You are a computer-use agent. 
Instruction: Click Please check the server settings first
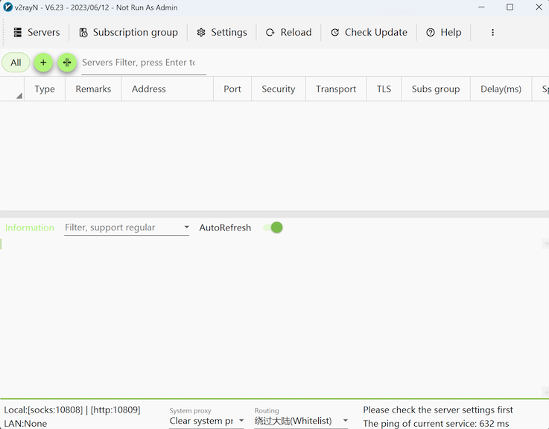pyautogui.click(x=438, y=410)
